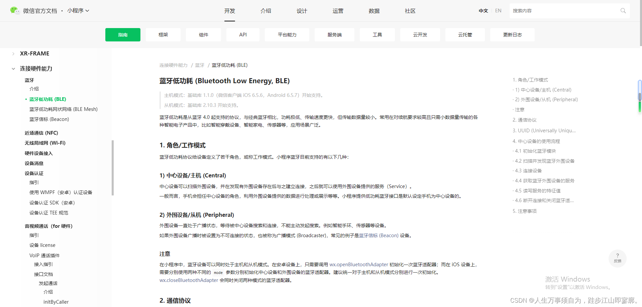Select the 开发 top navigation tab
642x307 pixels.
coord(230,11)
